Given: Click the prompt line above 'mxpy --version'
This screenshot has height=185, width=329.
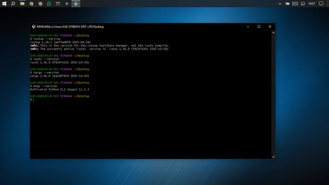Looking at the screenshot, I should coord(60,82).
